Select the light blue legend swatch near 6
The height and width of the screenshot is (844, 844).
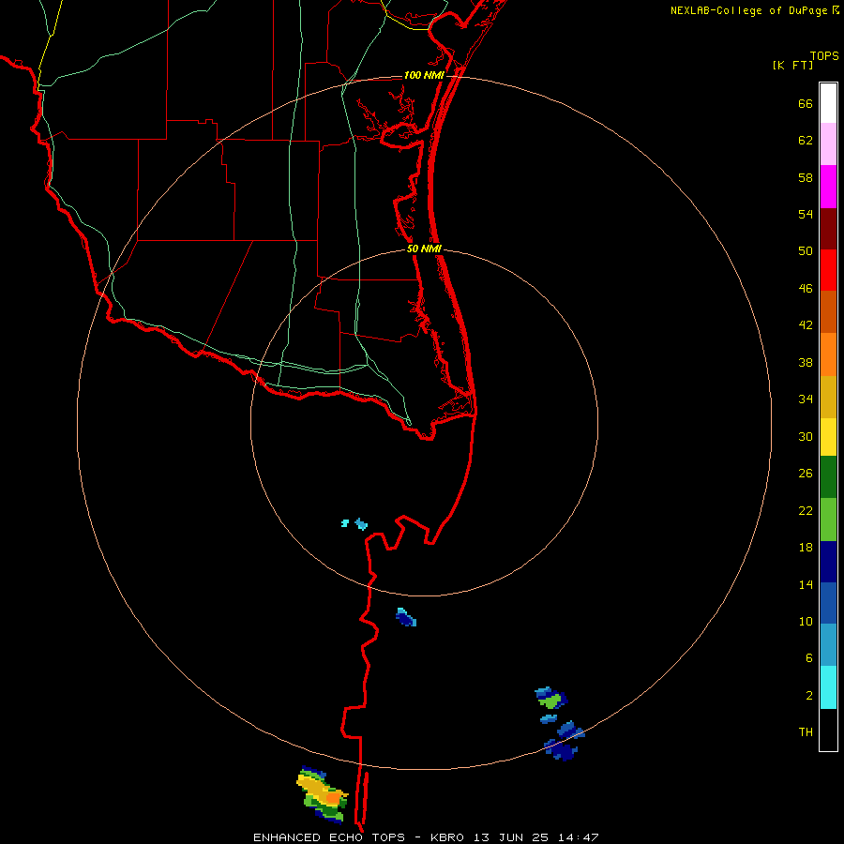tap(828, 645)
